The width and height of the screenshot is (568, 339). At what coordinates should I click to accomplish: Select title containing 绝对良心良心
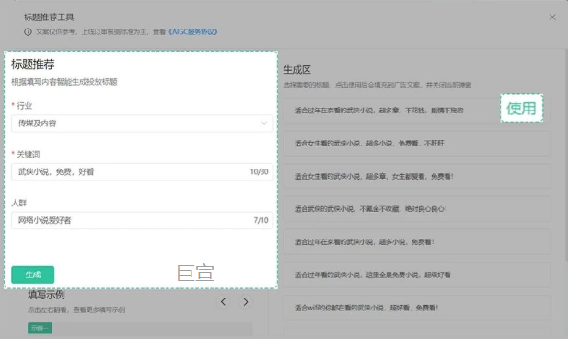pyautogui.click(x=417, y=209)
